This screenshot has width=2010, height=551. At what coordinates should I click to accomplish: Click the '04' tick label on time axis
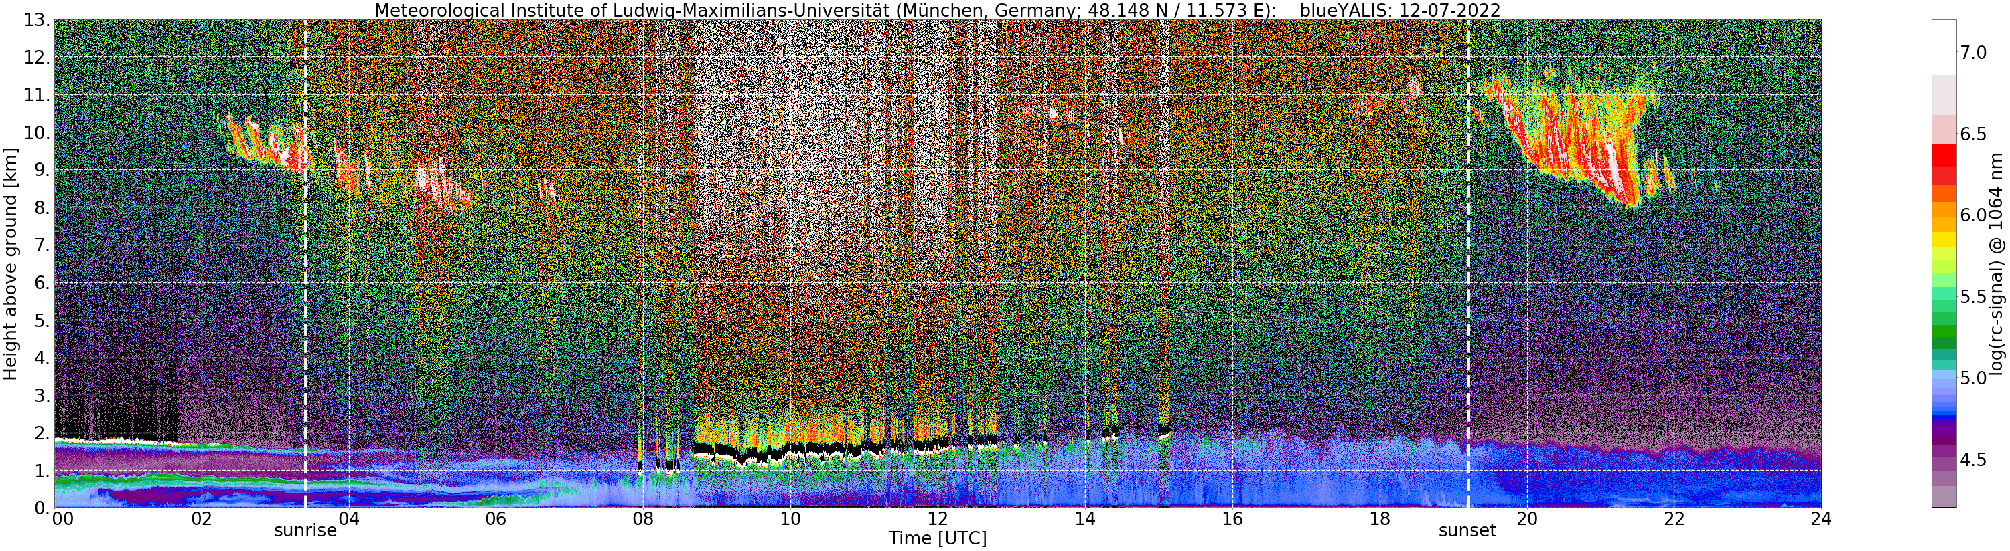tap(349, 519)
